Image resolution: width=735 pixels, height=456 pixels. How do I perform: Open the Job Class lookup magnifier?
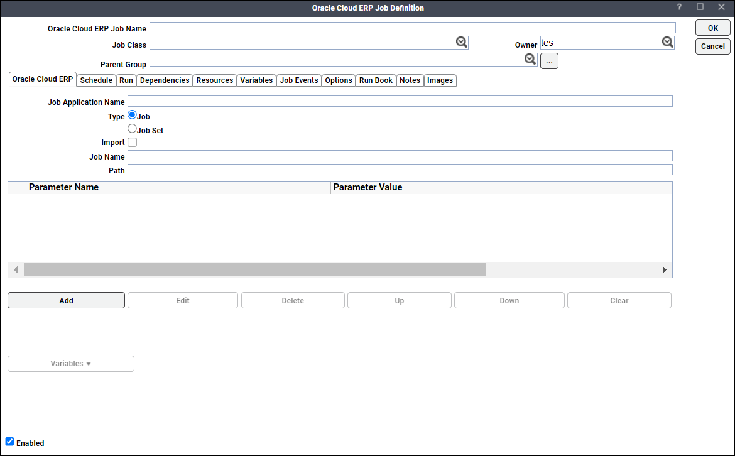(x=462, y=43)
